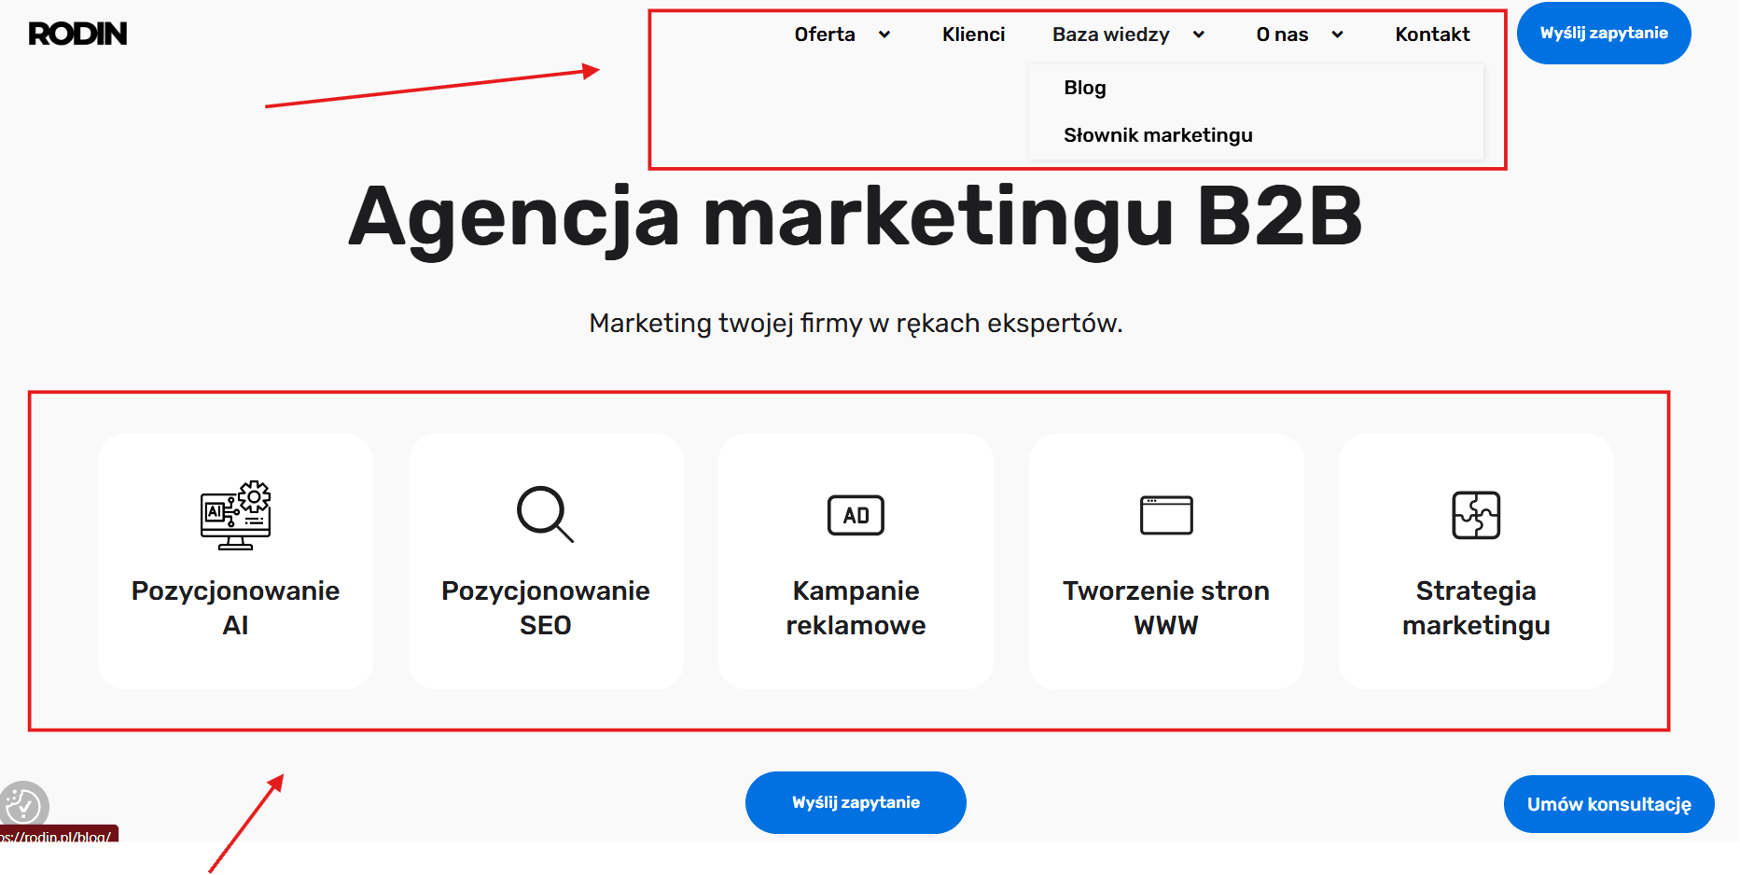The width and height of the screenshot is (1740, 875).
Task: Click the browser window icon
Action: point(1166,515)
